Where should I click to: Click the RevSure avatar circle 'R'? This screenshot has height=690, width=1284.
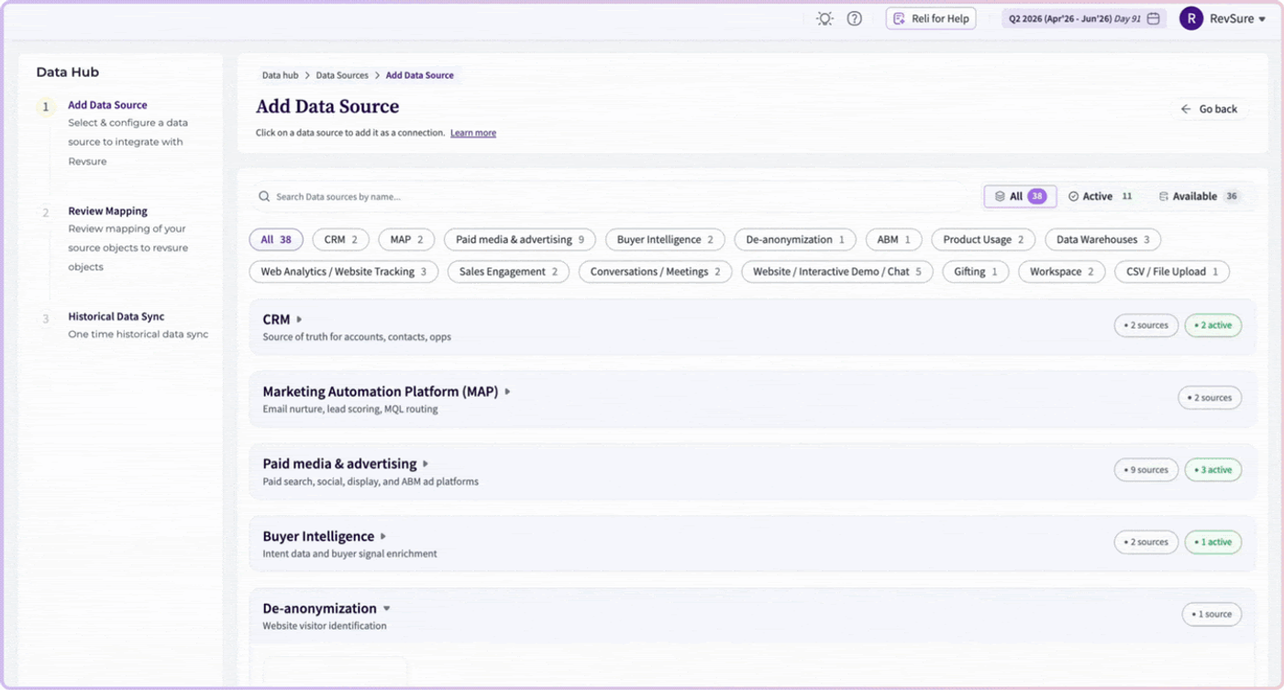tap(1191, 18)
